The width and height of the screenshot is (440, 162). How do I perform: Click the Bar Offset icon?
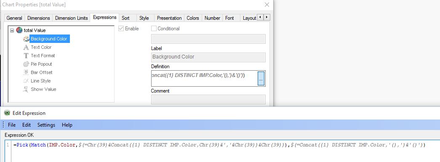(x=26, y=72)
